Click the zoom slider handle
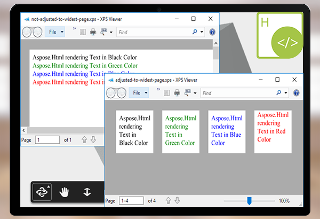Screen dimensions: 320x219 tap(249, 201)
